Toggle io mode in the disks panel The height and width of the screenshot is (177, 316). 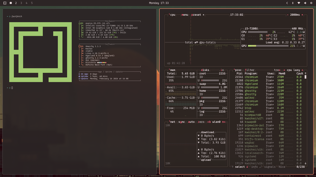(x=222, y=70)
